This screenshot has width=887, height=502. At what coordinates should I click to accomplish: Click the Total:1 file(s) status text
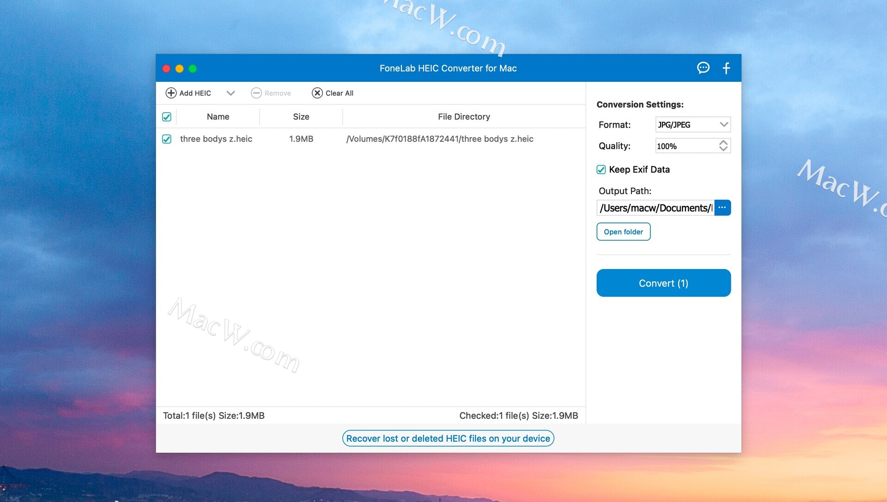coord(214,416)
